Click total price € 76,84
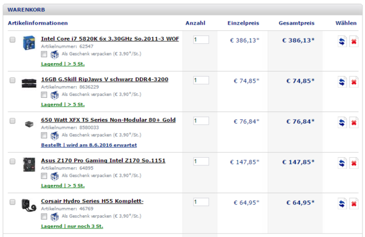This screenshot has width=365, height=237. 300,121
